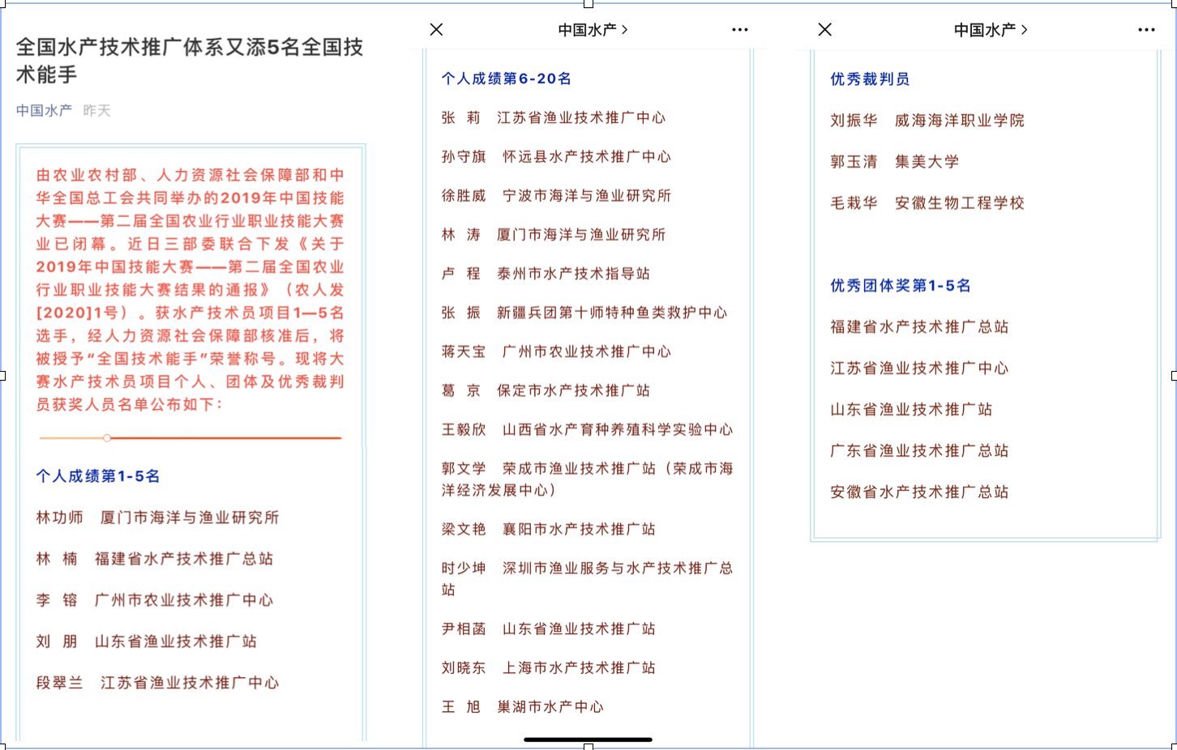The image size is (1177, 750).
Task: Select row 卢 程 泰州市水产技术指导站
Action: (546, 274)
